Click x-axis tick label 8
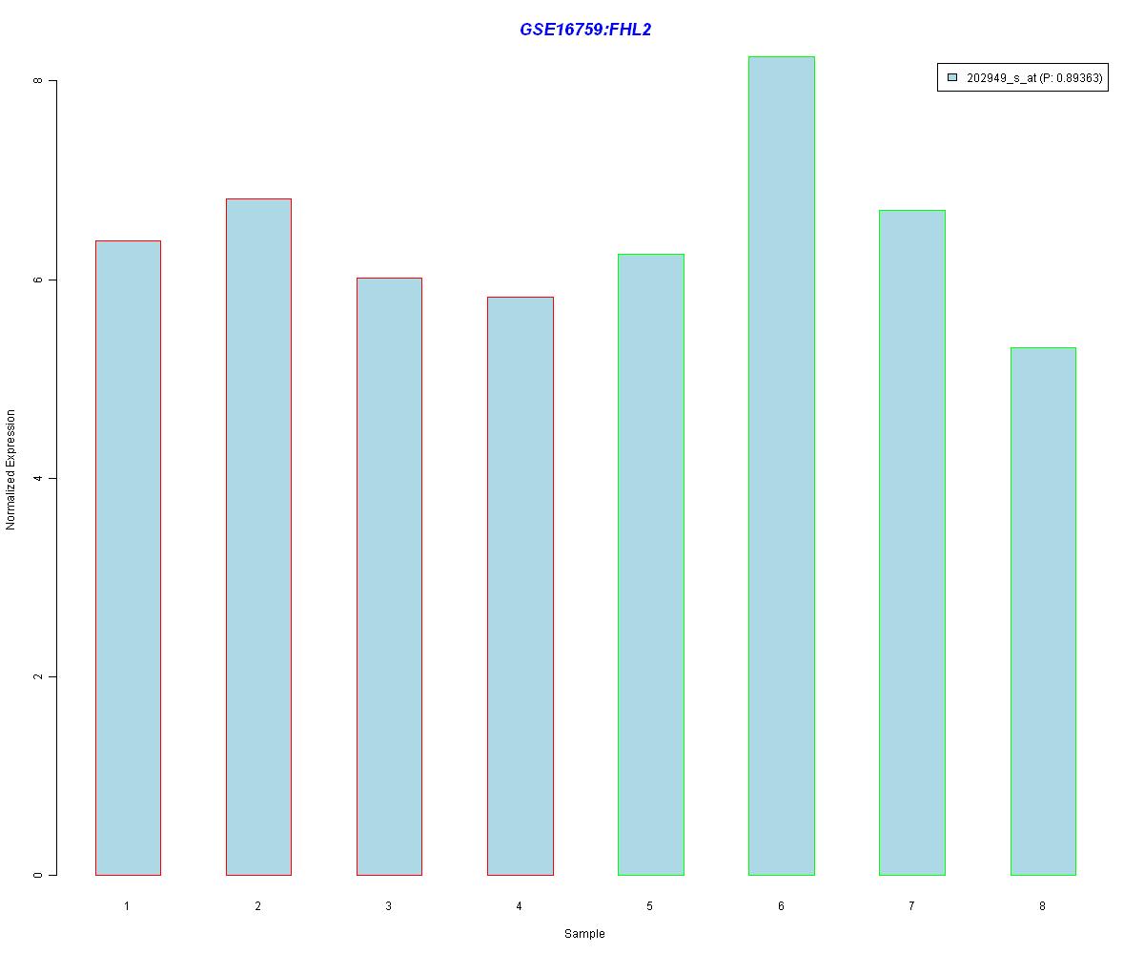Screen dimensions: 1144x954 [1042, 905]
